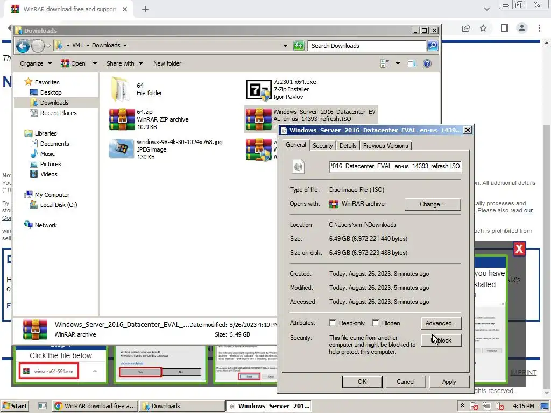The height and width of the screenshot is (413, 551).
Task: Open a new Chrome tab with plus
Action: coord(145,9)
